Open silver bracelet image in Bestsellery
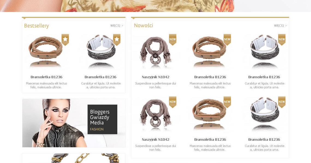Image resolution: width=311 pixels, height=163 pixels. point(101,52)
